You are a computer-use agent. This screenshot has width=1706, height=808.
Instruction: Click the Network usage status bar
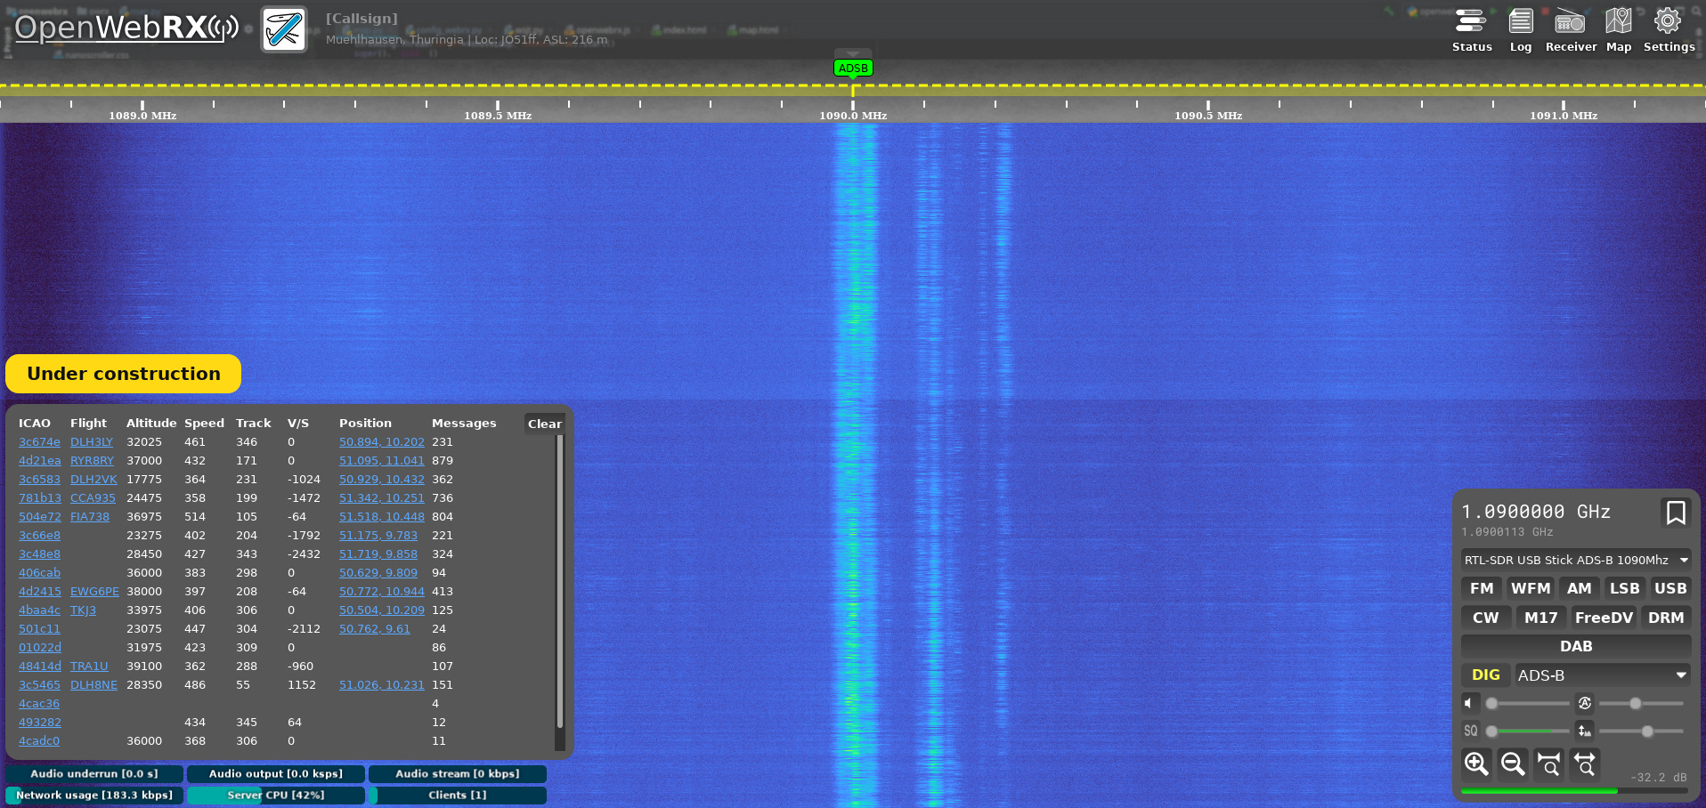pos(94,795)
